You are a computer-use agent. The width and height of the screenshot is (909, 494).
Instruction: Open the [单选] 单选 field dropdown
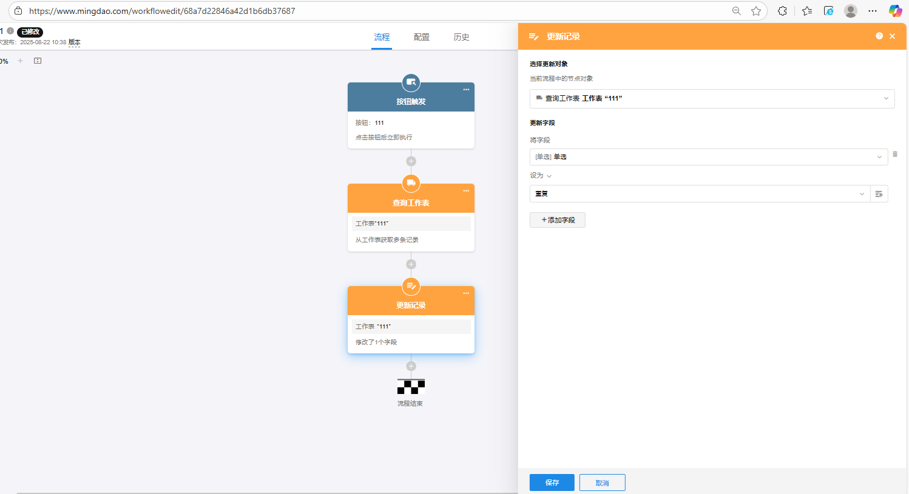708,157
